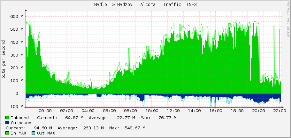Viewport: 291px width, 138px height.
Task: Click the 14:00 time axis label
Action: coord(194,111)
